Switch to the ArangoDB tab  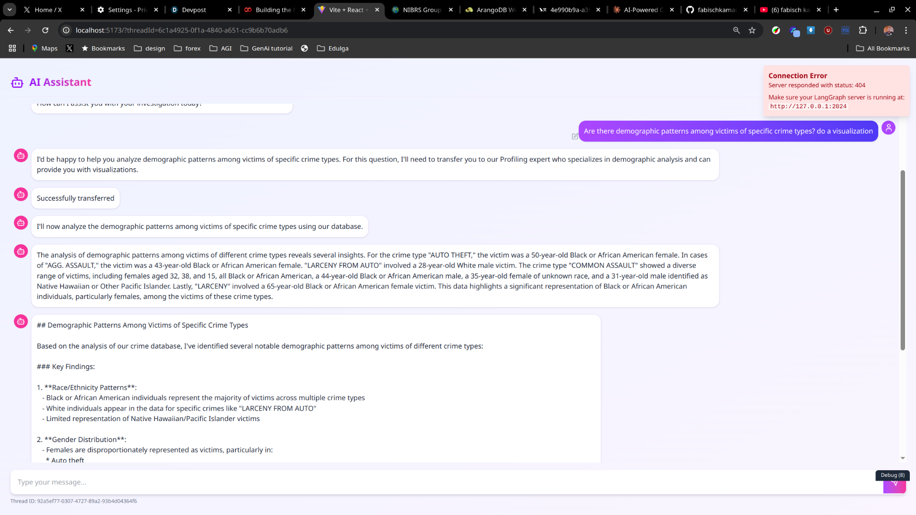pos(491,10)
